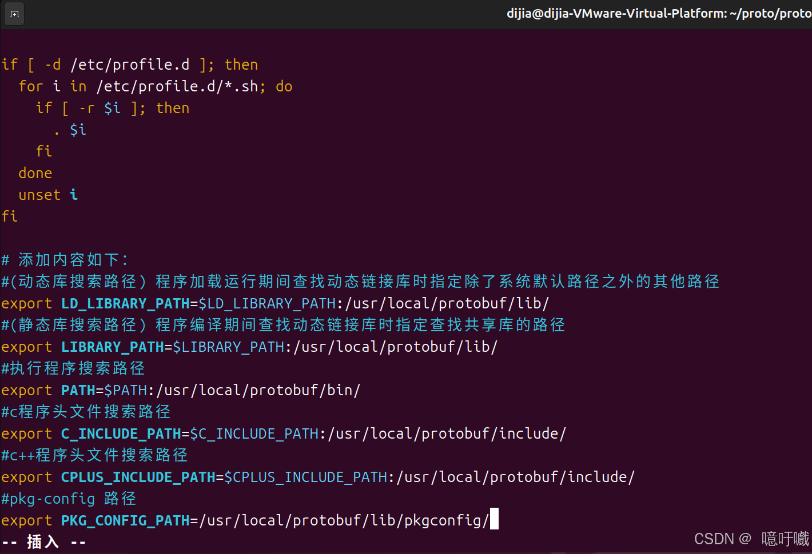Click the C_INCLUDE_PATH variable name
This screenshot has height=554, width=812.
(x=121, y=433)
